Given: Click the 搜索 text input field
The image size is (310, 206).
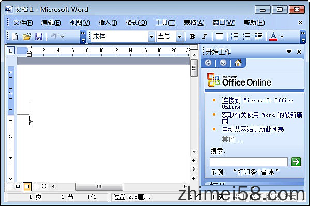Looking at the screenshot, I should 249,161.
